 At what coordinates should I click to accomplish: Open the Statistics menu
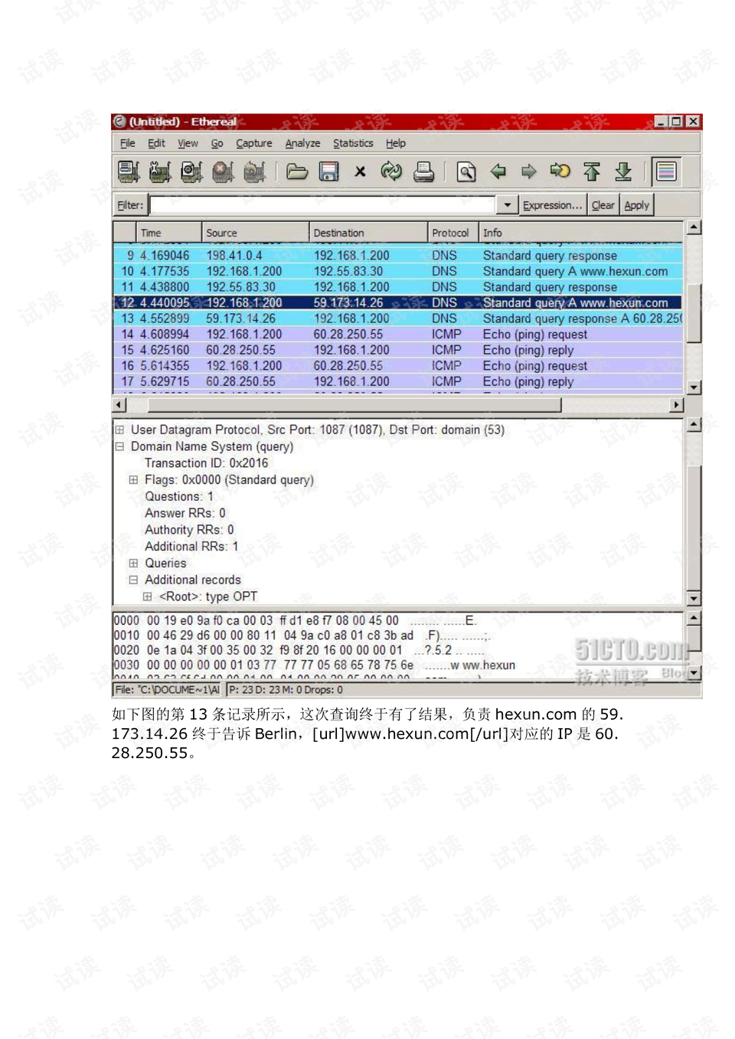[353, 143]
